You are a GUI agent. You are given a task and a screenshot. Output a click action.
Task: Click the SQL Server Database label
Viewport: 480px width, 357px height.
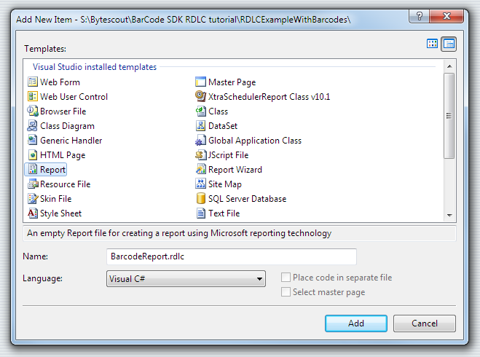pos(248,199)
